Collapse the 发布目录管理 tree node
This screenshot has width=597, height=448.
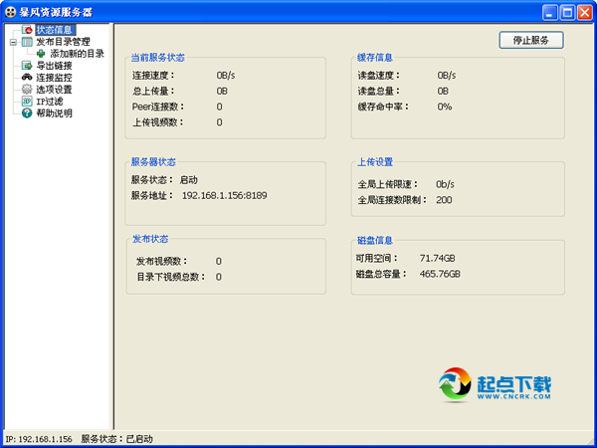(13, 42)
